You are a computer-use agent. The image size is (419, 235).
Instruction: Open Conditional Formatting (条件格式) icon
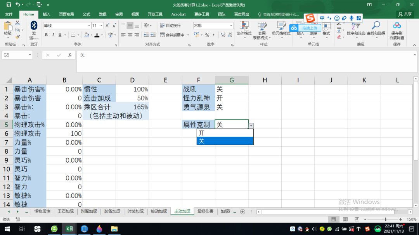[244, 26]
